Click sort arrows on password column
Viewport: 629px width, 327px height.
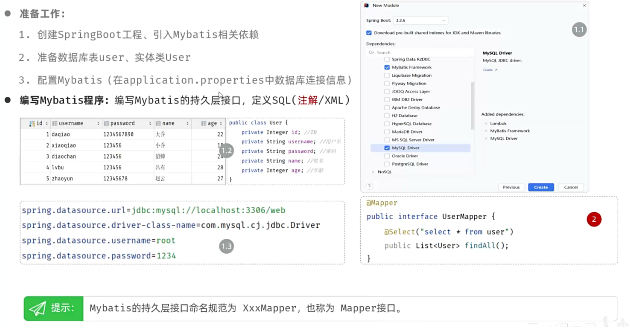click(150, 124)
